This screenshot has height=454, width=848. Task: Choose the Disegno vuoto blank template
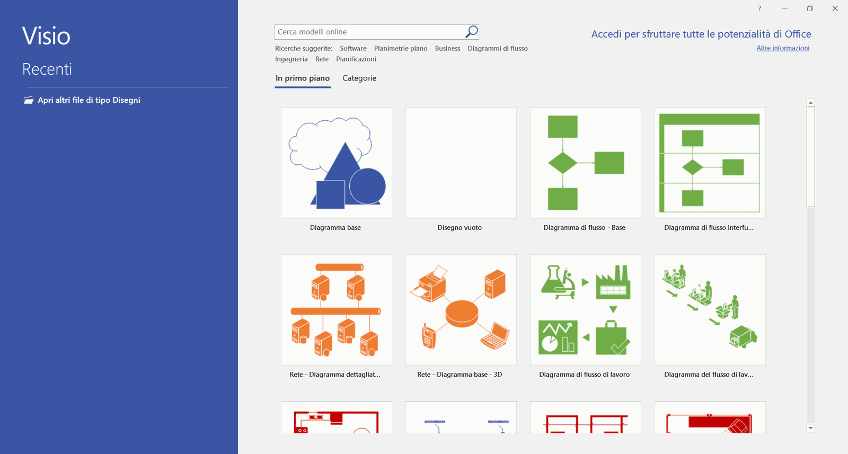pyautogui.click(x=461, y=163)
